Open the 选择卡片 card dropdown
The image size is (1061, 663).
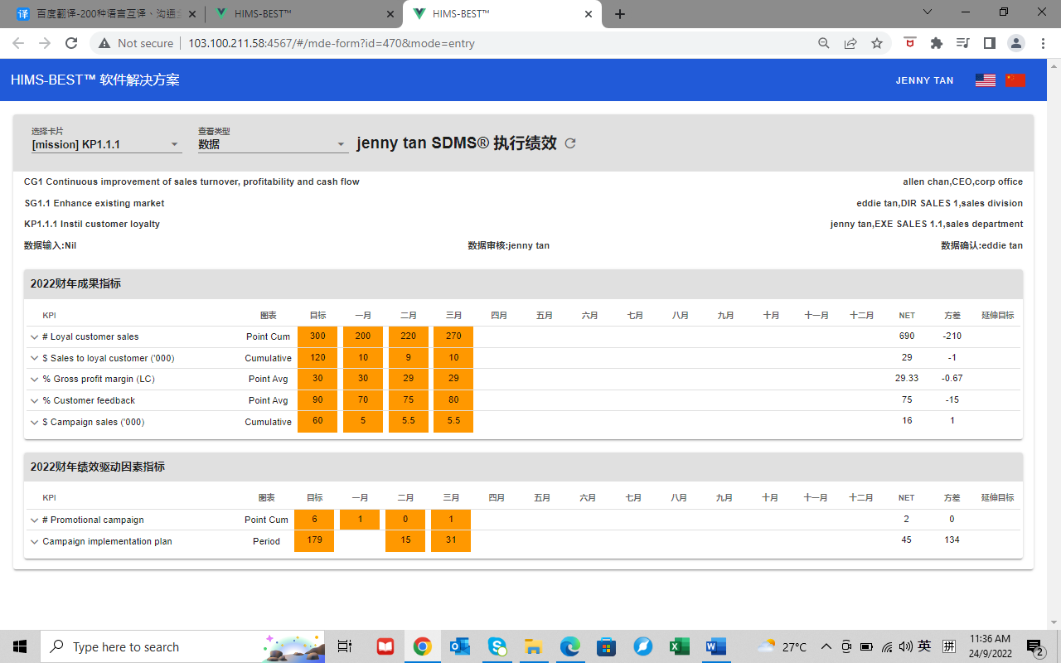pyautogui.click(x=105, y=144)
